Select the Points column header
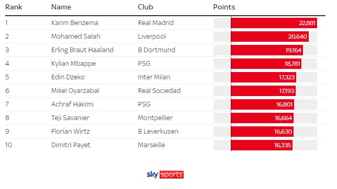 click(x=224, y=7)
